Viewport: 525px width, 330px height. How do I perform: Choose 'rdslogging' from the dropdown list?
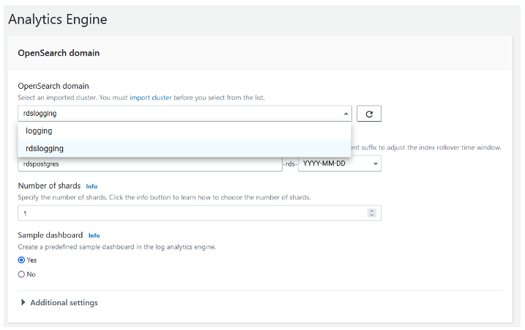pyautogui.click(x=184, y=148)
